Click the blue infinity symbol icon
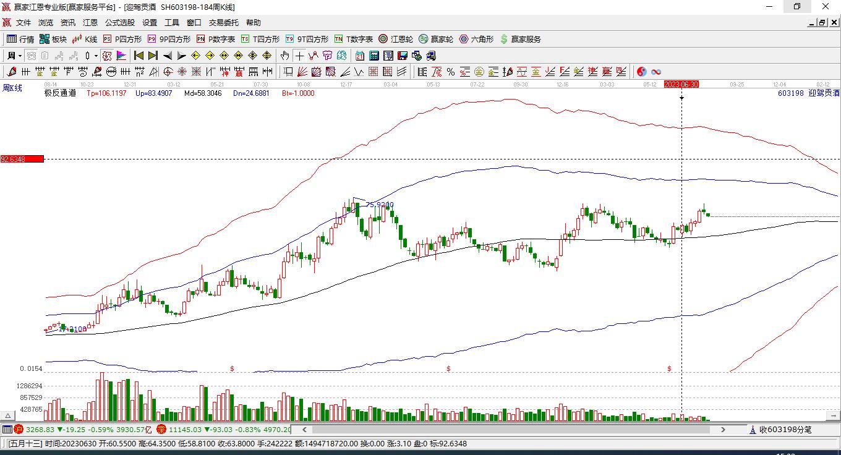 click(x=656, y=72)
